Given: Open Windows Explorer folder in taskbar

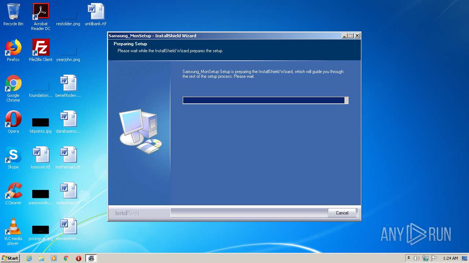Looking at the screenshot, I should (41, 258).
